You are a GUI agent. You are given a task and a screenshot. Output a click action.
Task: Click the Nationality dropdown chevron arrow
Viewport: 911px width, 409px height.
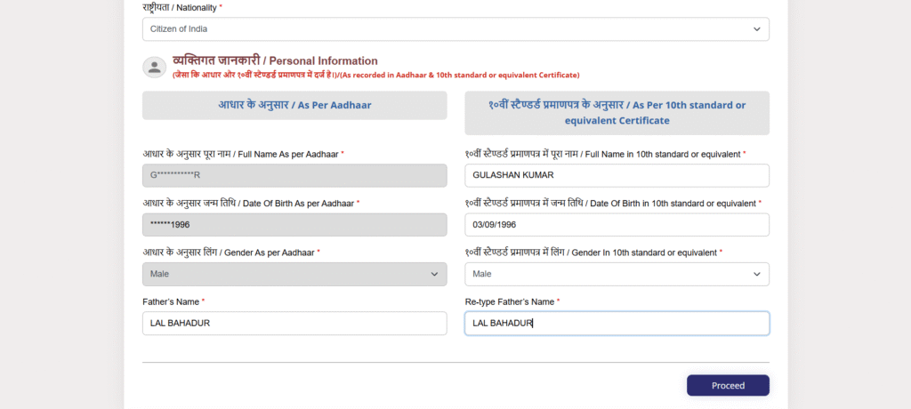[x=757, y=28]
